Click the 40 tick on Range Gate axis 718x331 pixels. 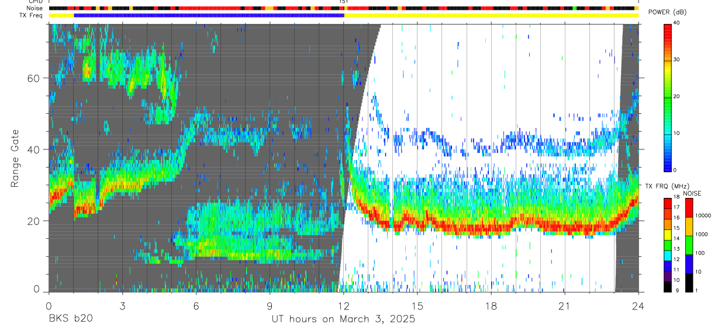point(34,149)
